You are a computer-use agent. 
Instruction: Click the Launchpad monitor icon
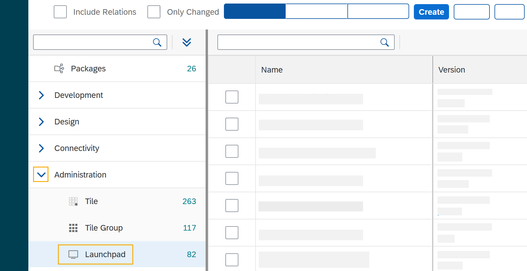[73, 254]
